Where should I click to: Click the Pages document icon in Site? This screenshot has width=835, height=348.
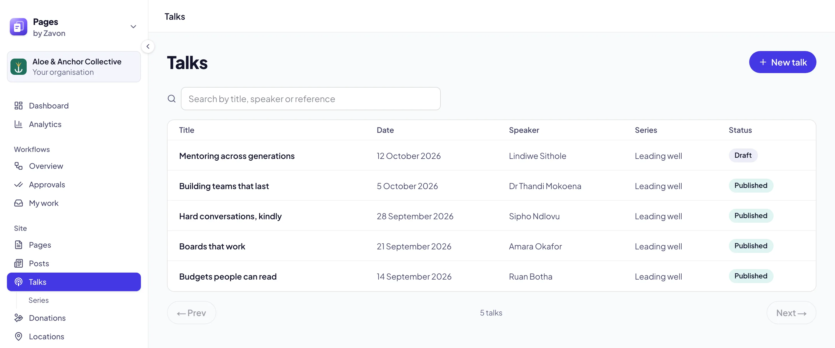pos(19,244)
